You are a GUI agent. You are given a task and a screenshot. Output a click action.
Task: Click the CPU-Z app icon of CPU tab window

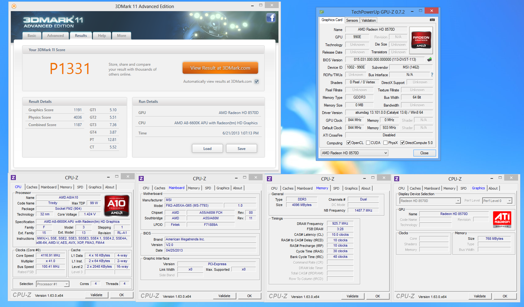click(13, 178)
